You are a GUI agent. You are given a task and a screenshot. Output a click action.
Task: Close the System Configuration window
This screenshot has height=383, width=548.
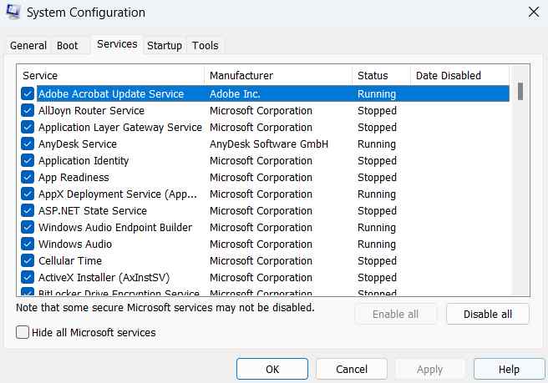tap(534, 13)
